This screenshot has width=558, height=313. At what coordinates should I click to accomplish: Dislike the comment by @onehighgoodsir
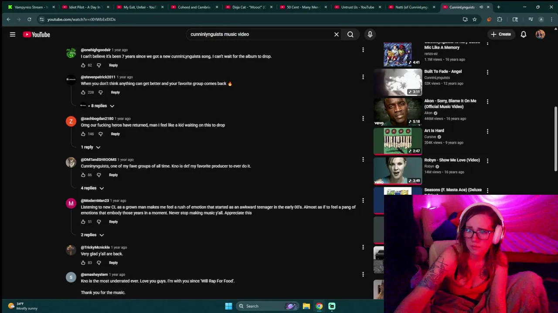click(x=99, y=65)
